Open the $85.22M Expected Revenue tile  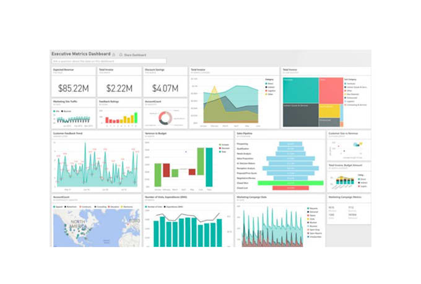pyautogui.click(x=74, y=82)
